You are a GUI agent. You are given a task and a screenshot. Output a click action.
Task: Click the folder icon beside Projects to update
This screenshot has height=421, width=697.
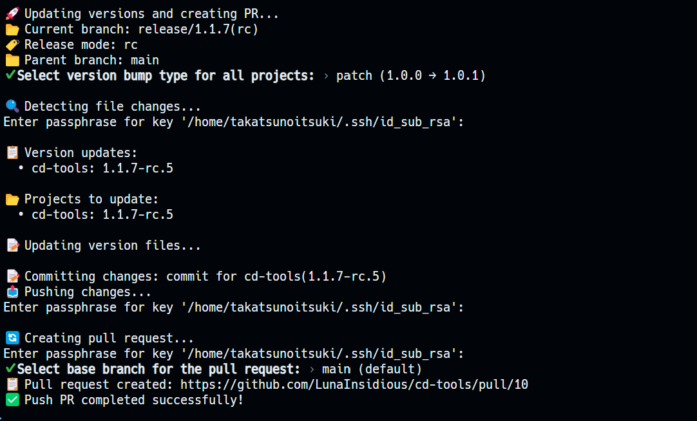[x=12, y=200]
